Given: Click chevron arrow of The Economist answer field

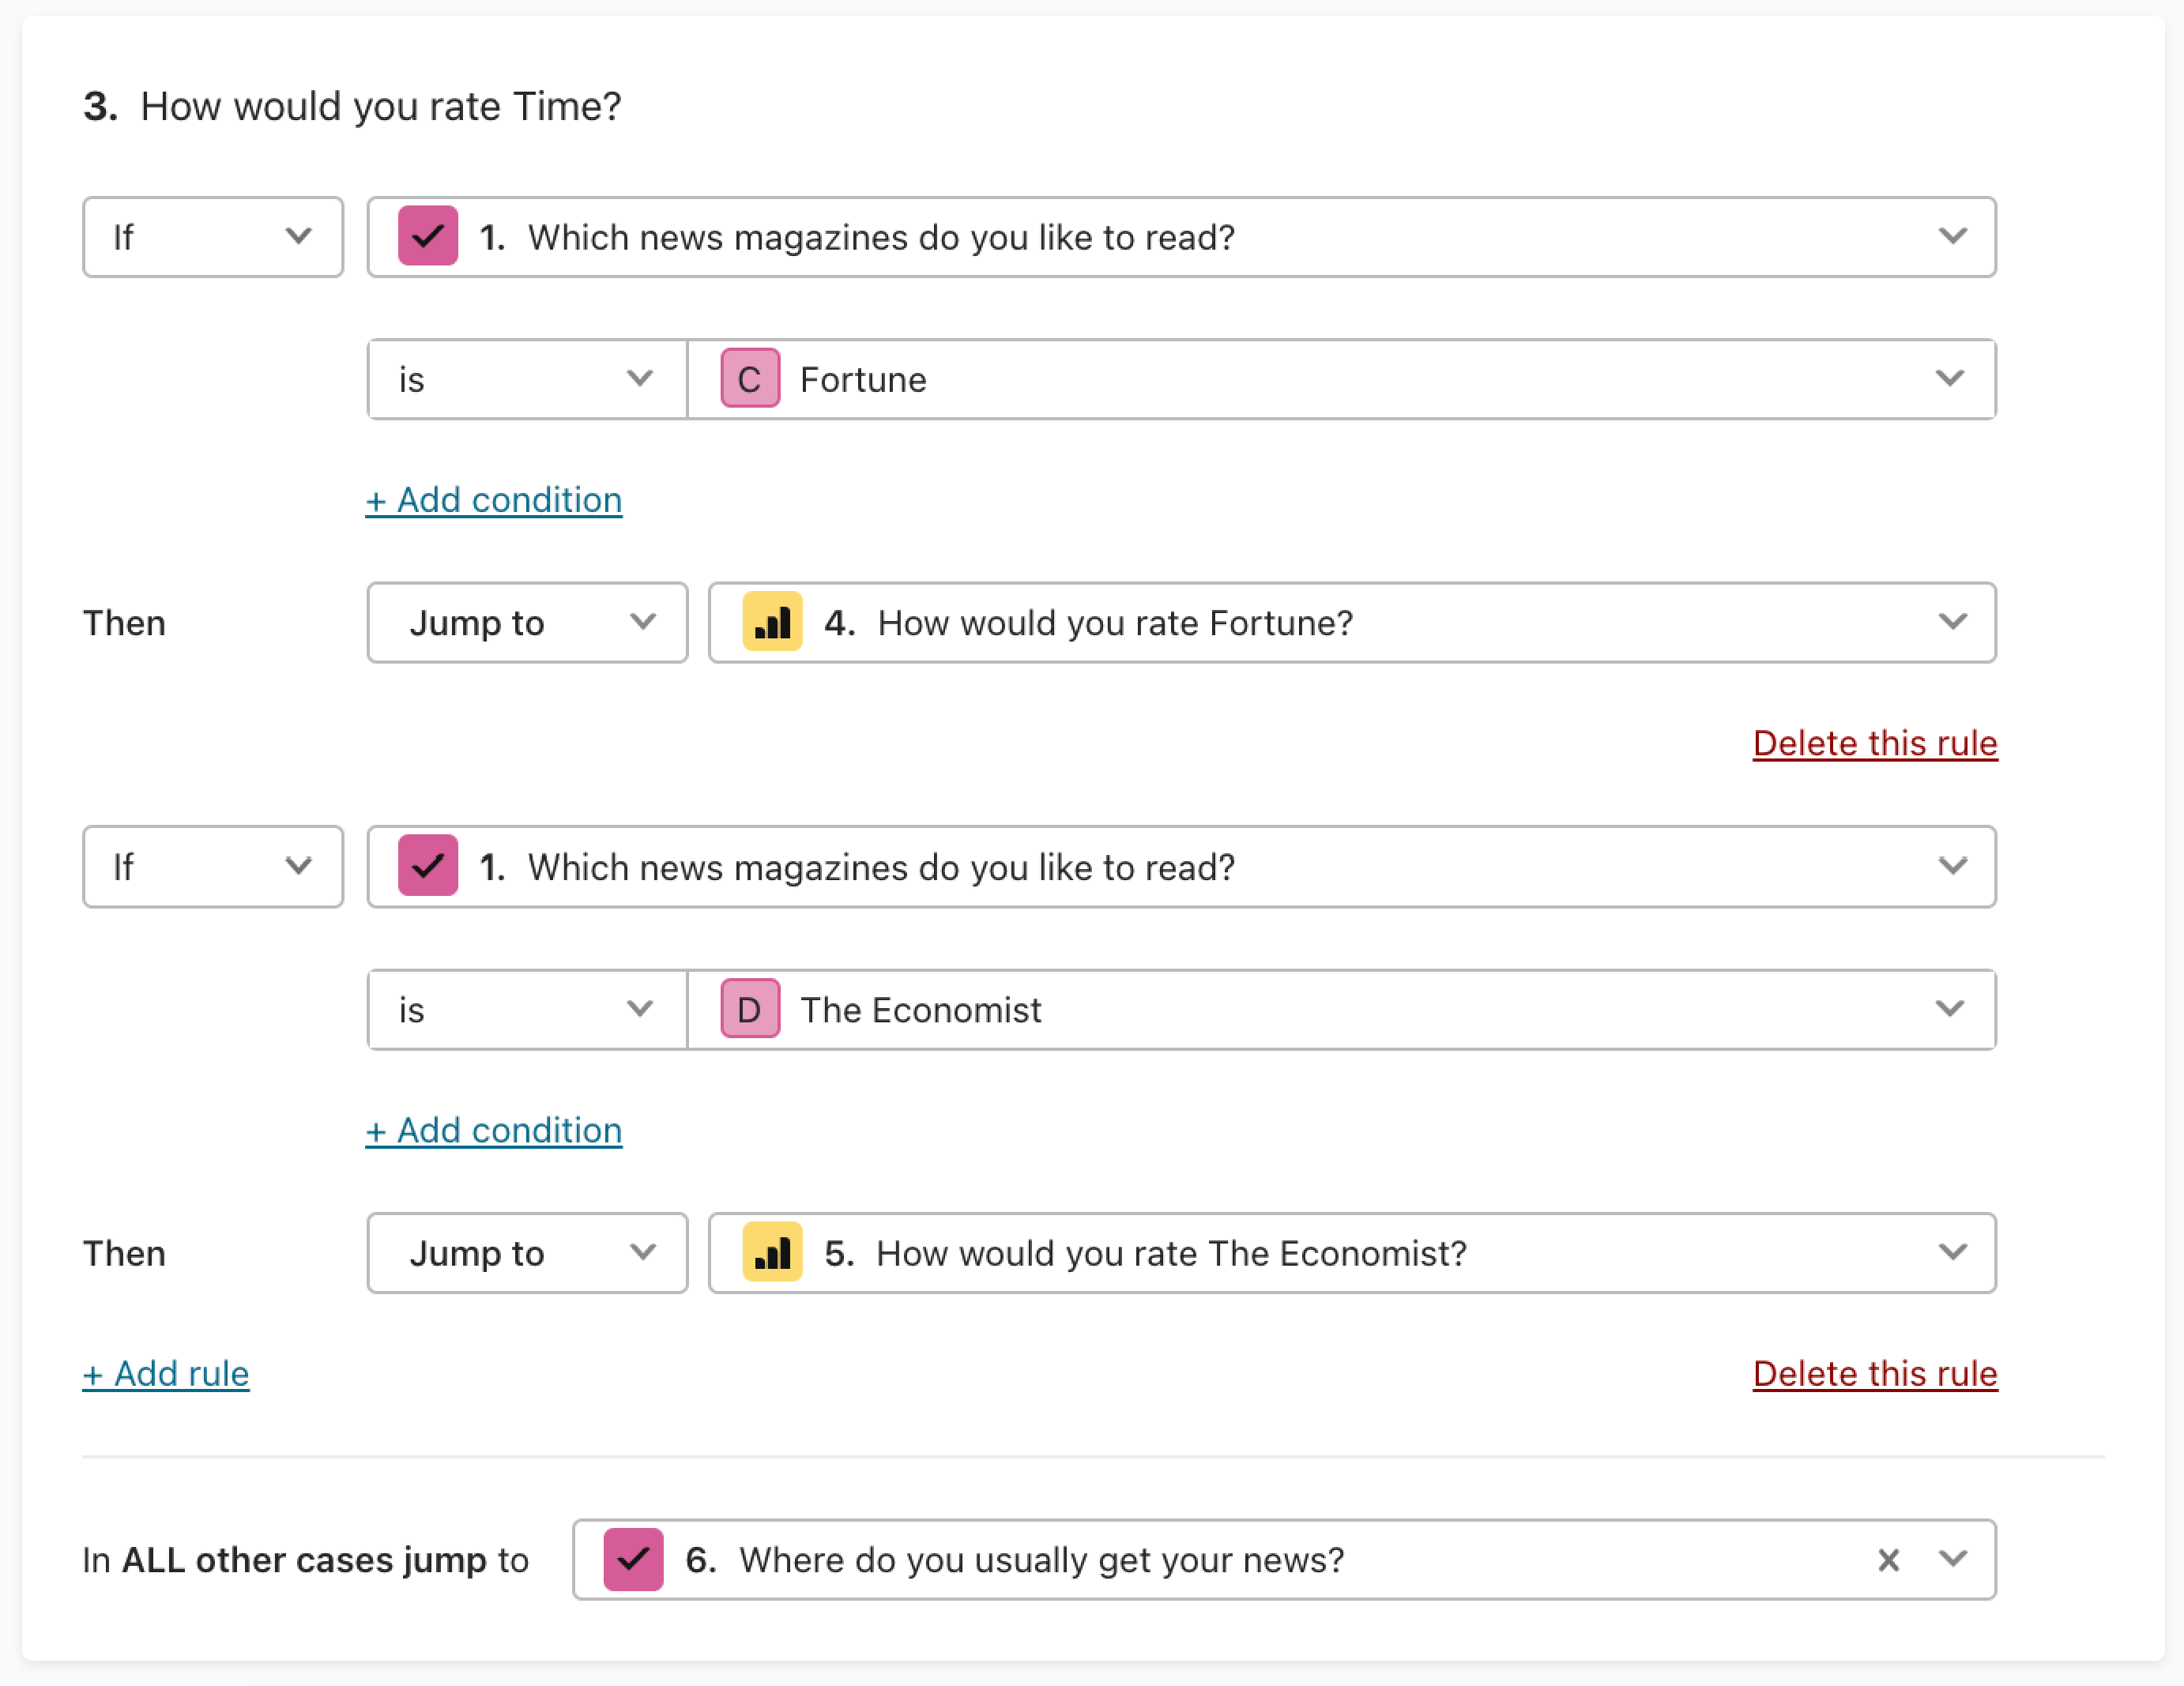Looking at the screenshot, I should [x=1949, y=1008].
